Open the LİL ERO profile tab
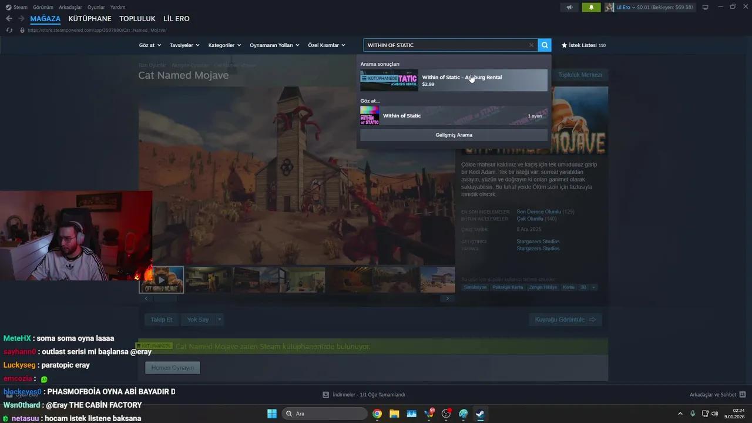The image size is (752, 423). click(176, 19)
